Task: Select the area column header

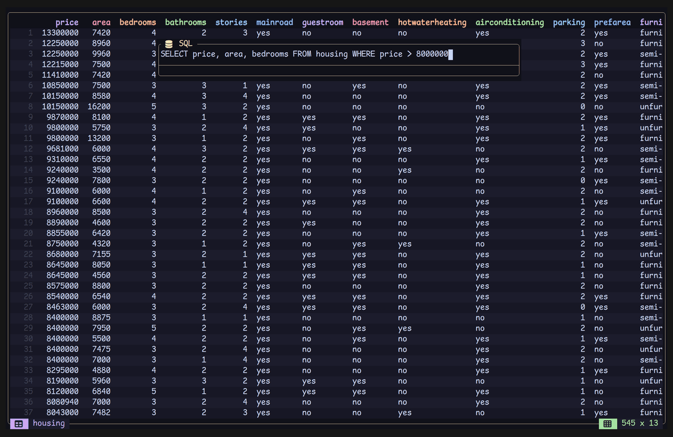Action: pos(102,22)
